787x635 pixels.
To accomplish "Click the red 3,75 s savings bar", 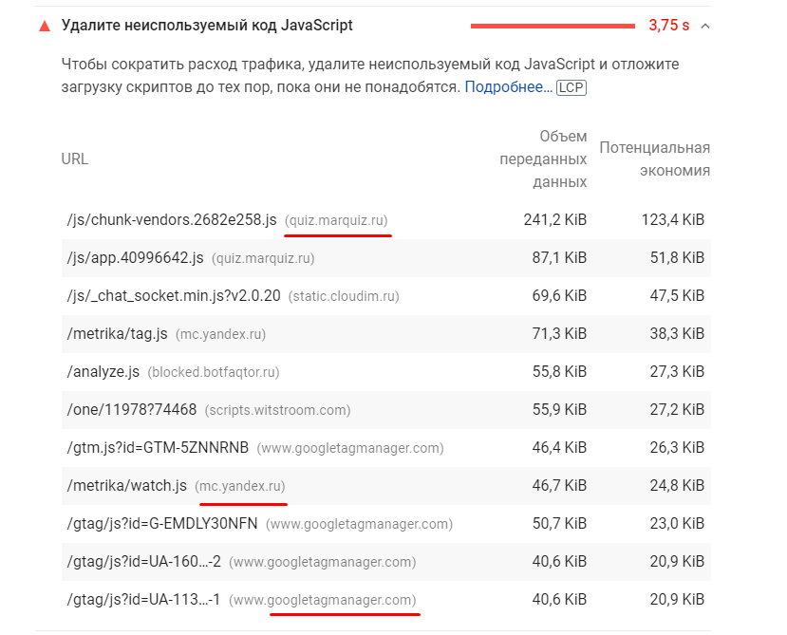I will [553, 27].
